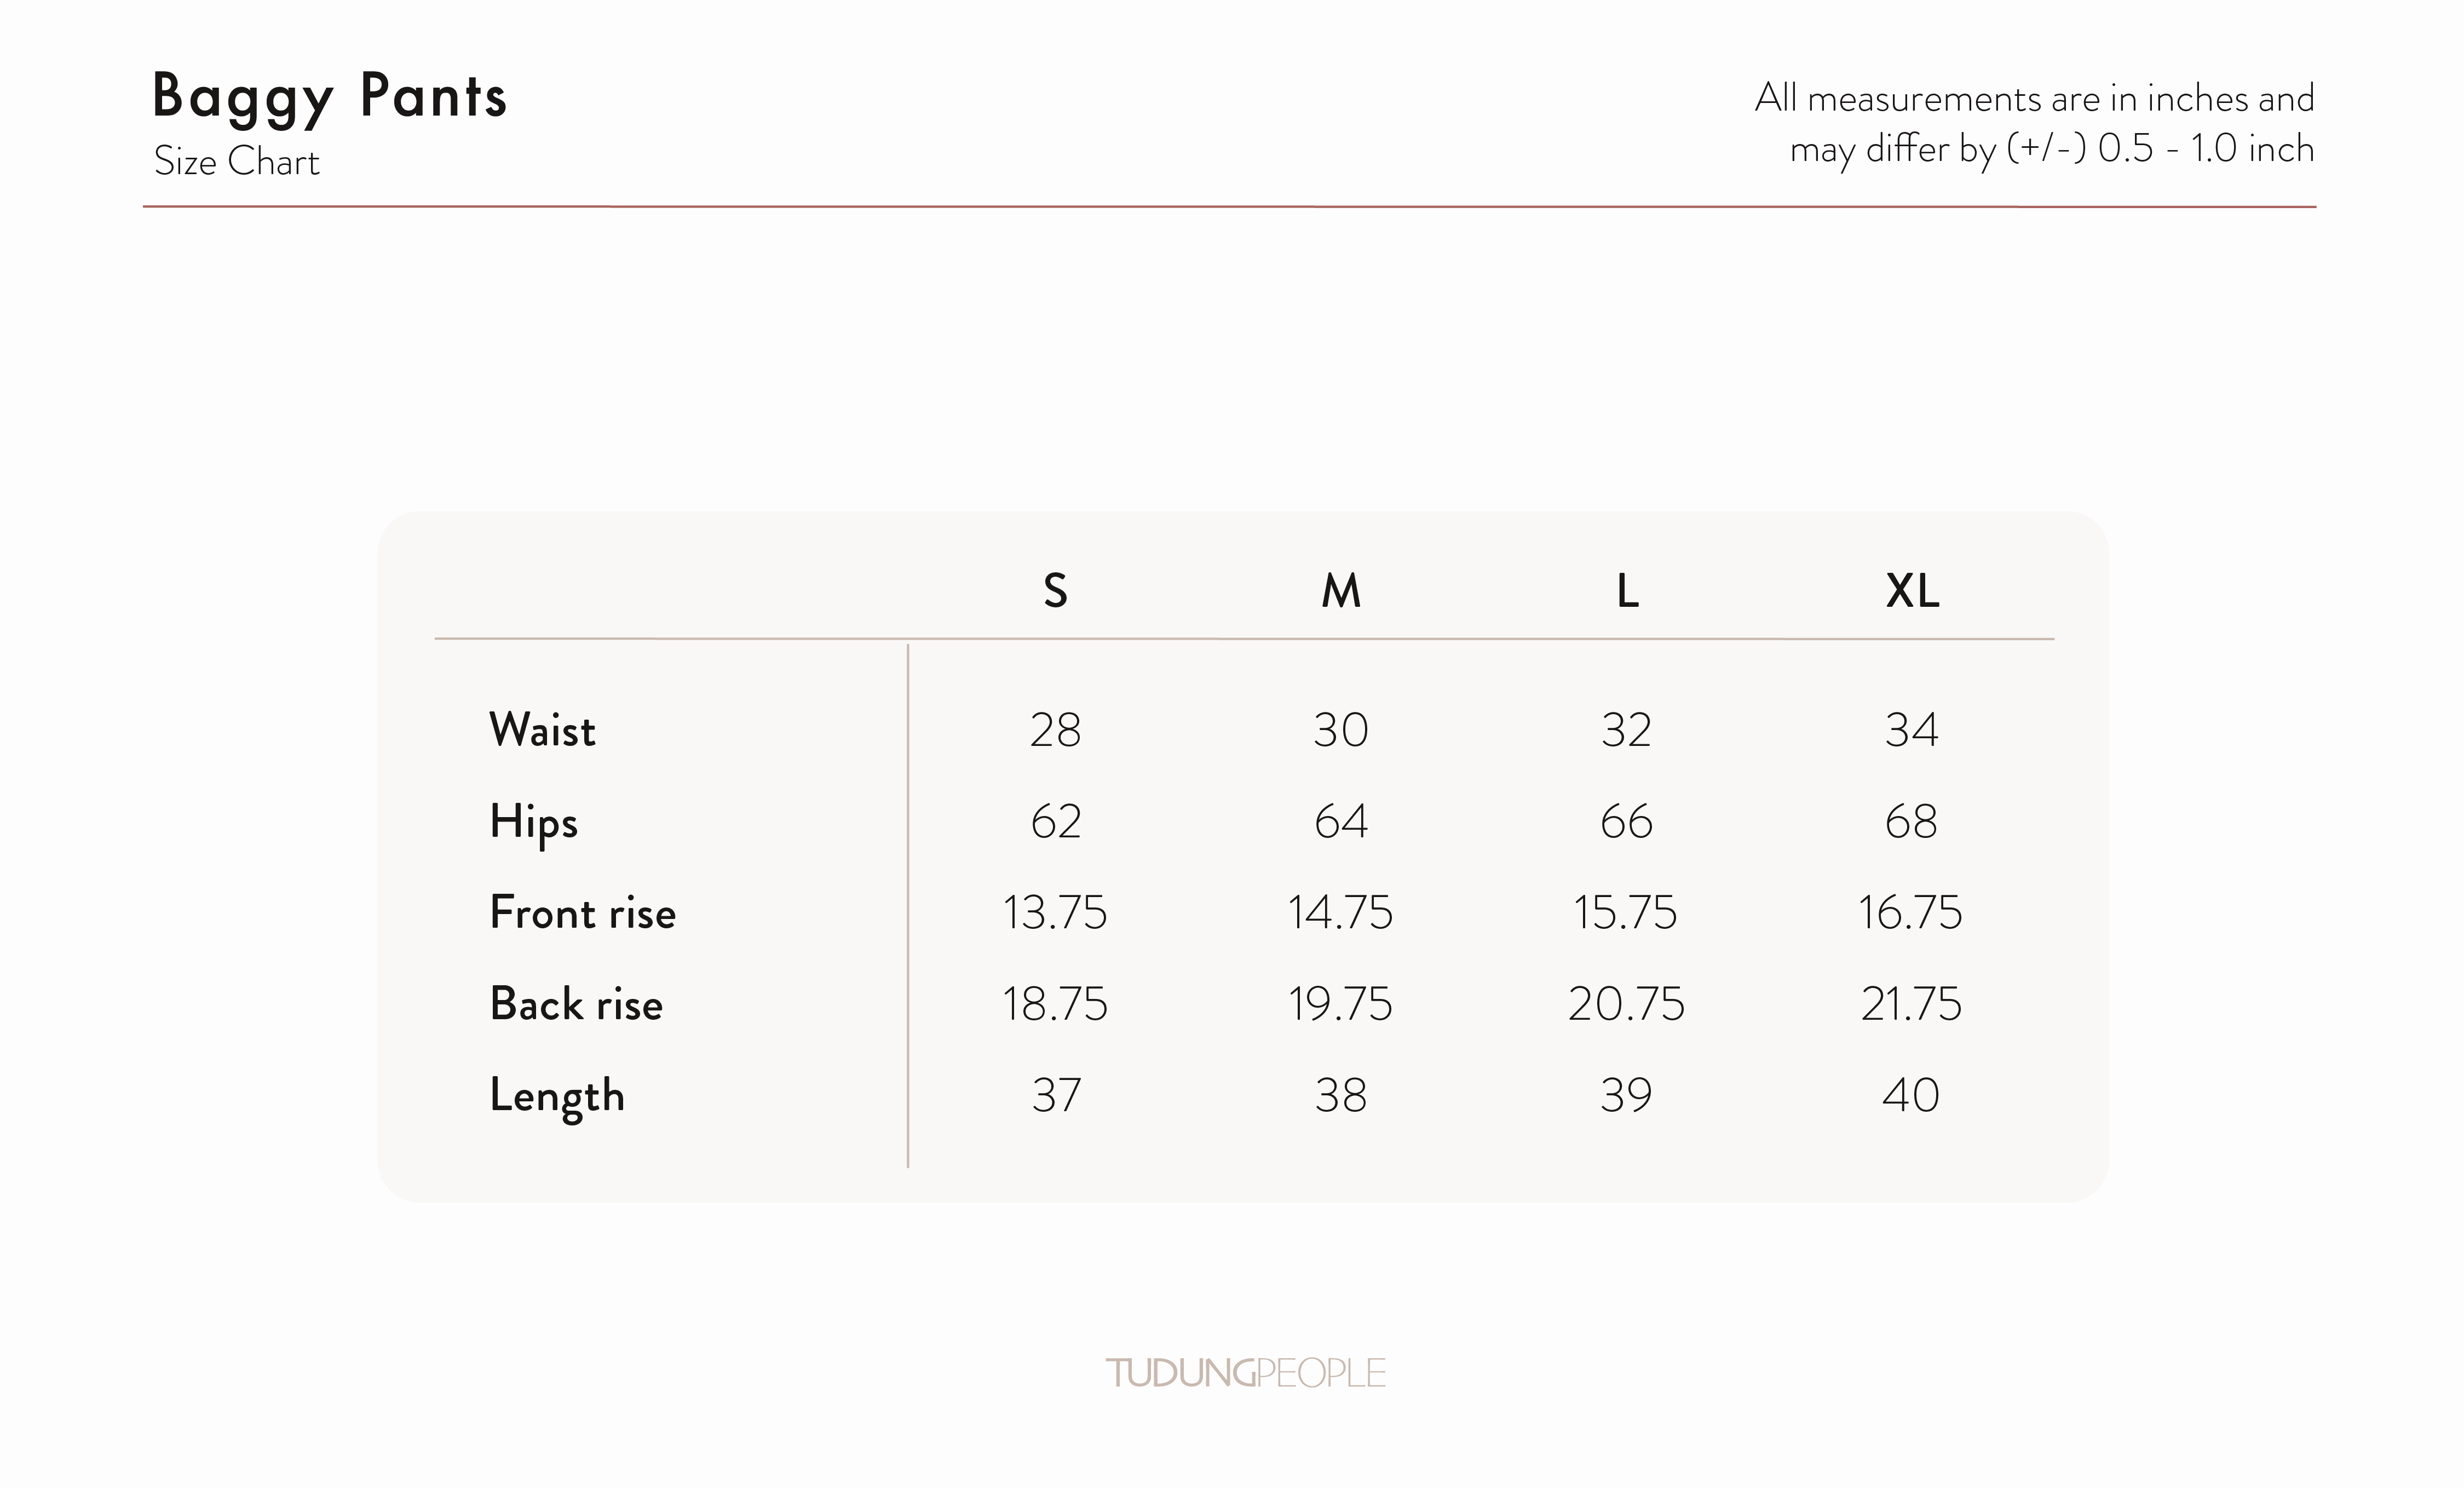Click the Waist row label
The height and width of the screenshot is (1488, 2464).
point(542,730)
